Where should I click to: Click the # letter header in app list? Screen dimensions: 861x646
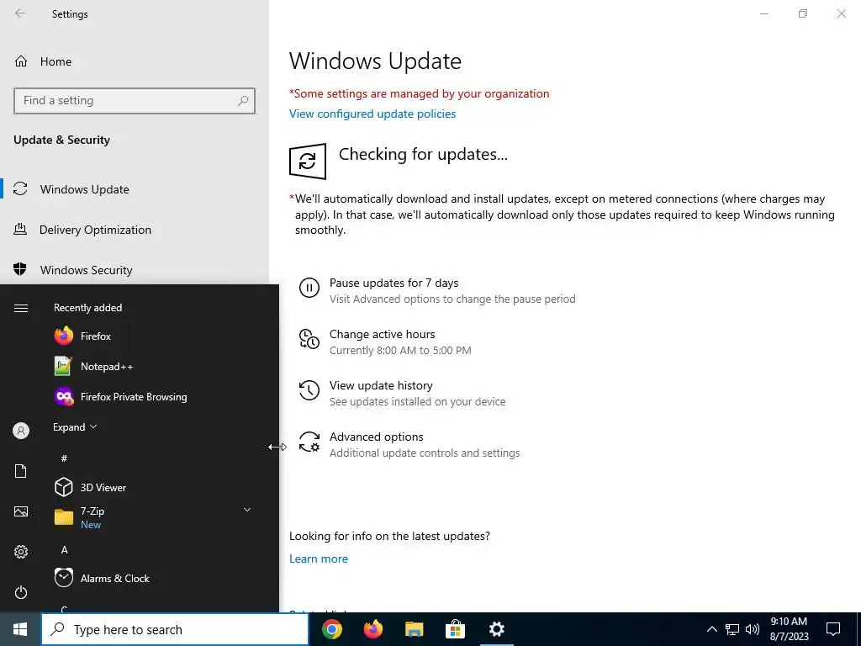[x=64, y=458]
